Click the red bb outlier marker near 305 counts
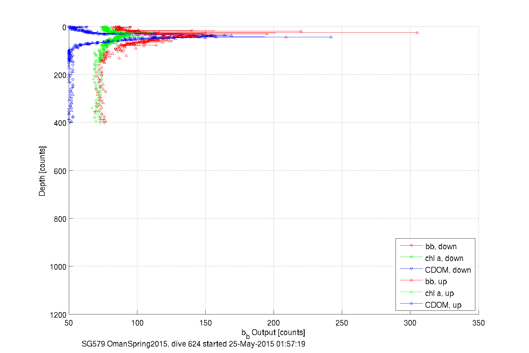This screenshot has height=353, width=529. point(417,32)
